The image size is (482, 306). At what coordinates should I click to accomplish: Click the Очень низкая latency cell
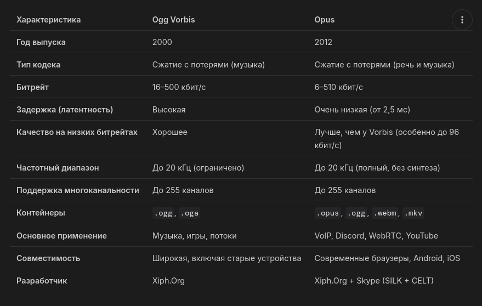[362, 110]
